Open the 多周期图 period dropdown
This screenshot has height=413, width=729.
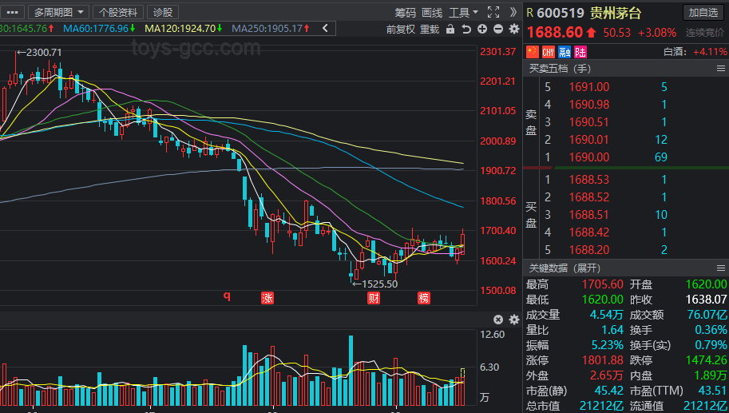(x=58, y=12)
